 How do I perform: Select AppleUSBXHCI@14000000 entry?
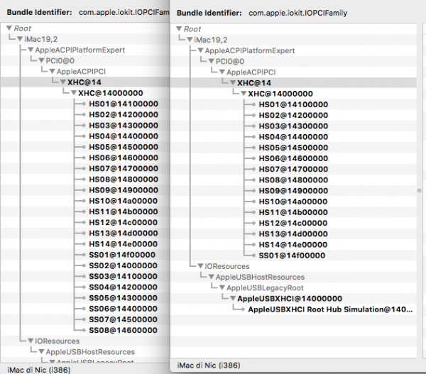click(x=290, y=299)
